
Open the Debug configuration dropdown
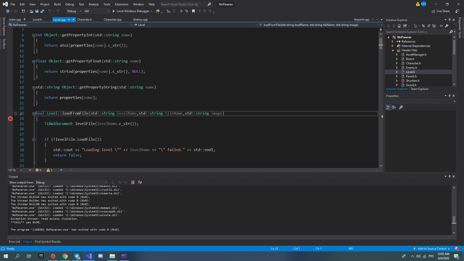point(74,11)
